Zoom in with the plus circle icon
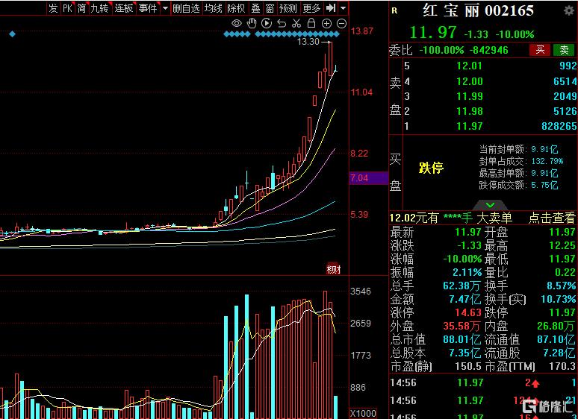Image resolution: width=578 pixels, height=419 pixels. pos(326,24)
